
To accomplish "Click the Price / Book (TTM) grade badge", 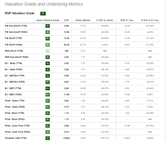I will tap(48, 113).
